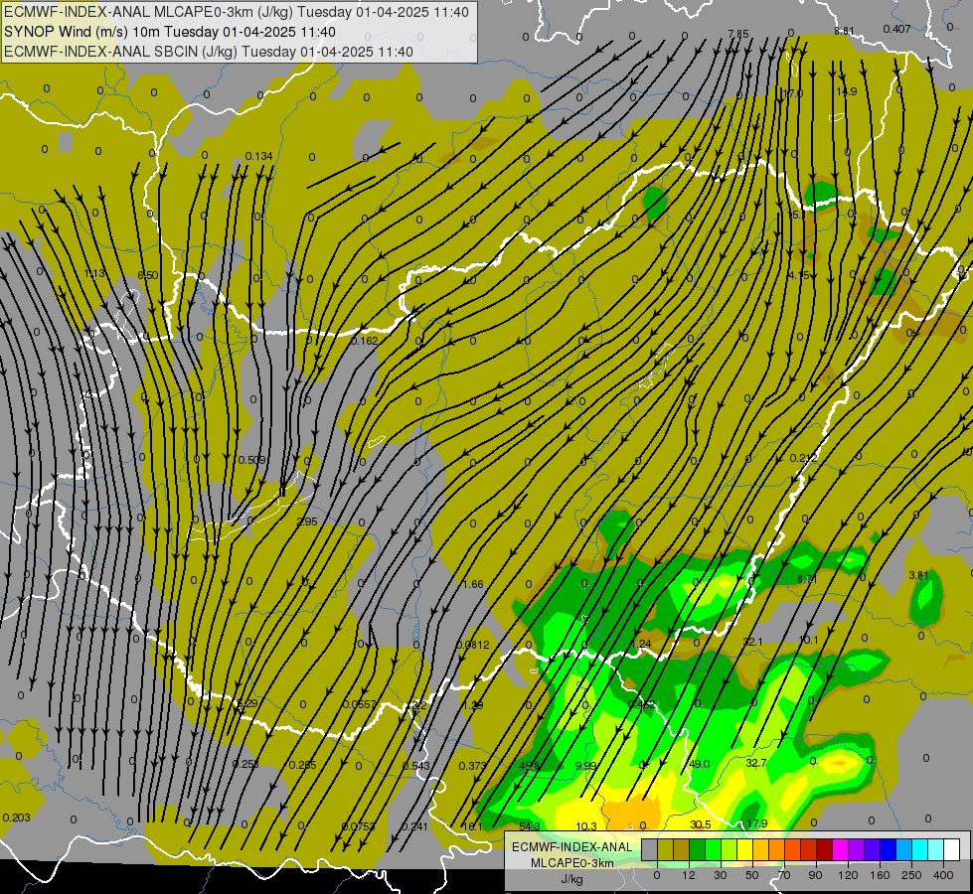Image resolution: width=973 pixels, height=894 pixels.
Task: Select the pure blue legend swatch after the 160 tick
Action: point(889,849)
